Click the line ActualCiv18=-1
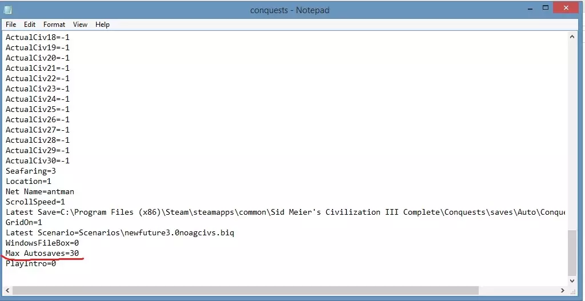The width and height of the screenshot is (585, 301). (x=37, y=37)
